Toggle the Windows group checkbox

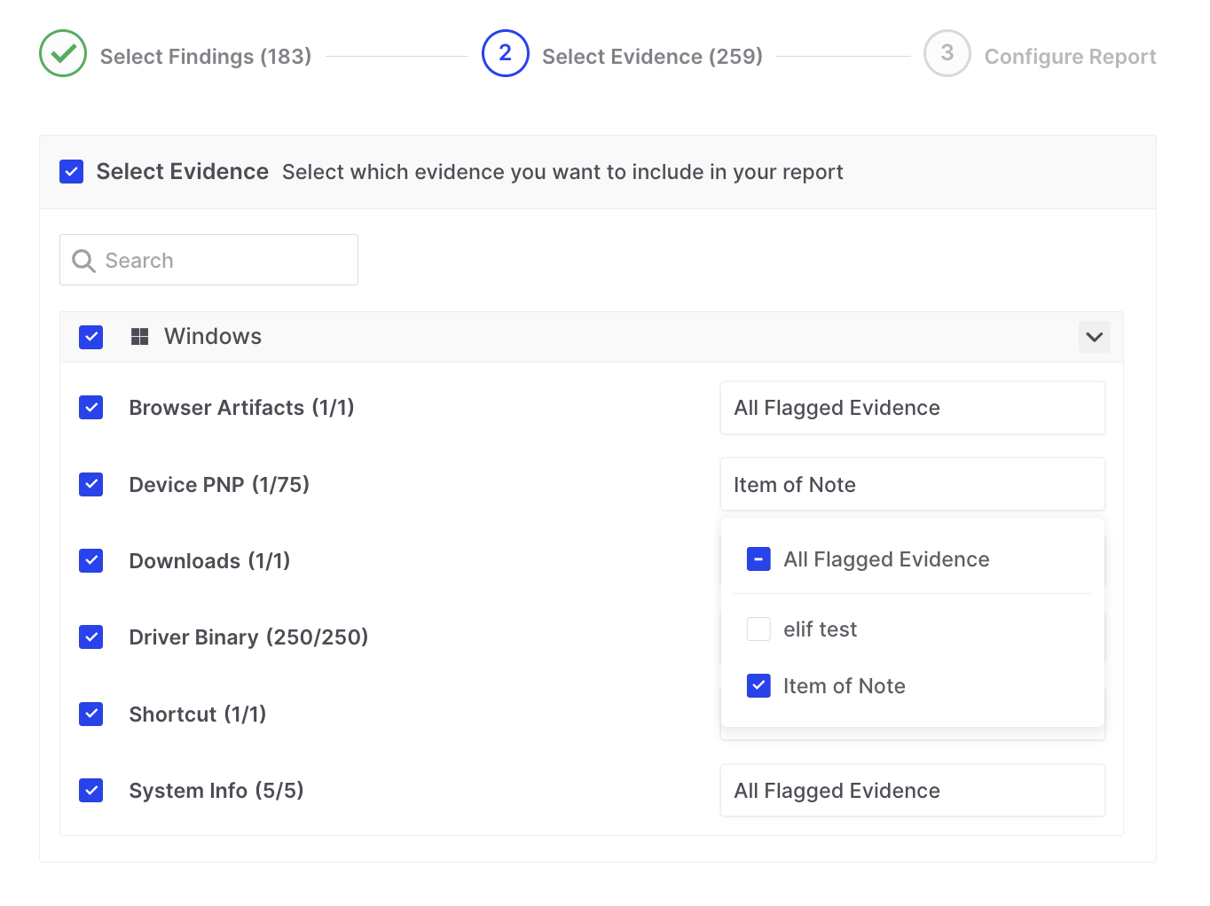point(91,337)
